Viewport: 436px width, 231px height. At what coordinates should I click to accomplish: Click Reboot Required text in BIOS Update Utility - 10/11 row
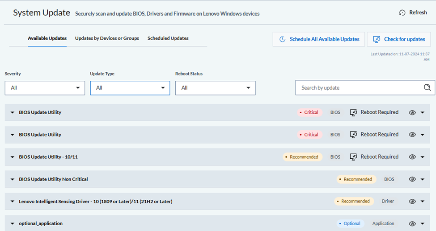point(380,157)
